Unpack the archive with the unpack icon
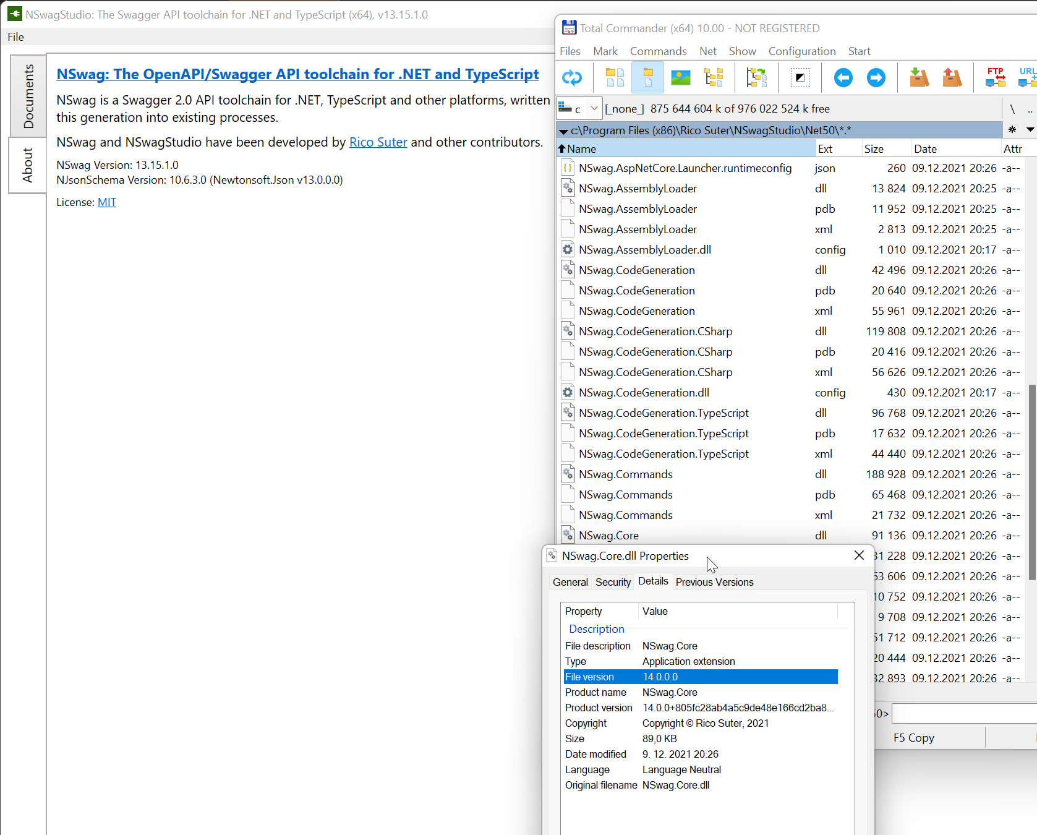The width and height of the screenshot is (1037, 835). tap(952, 77)
